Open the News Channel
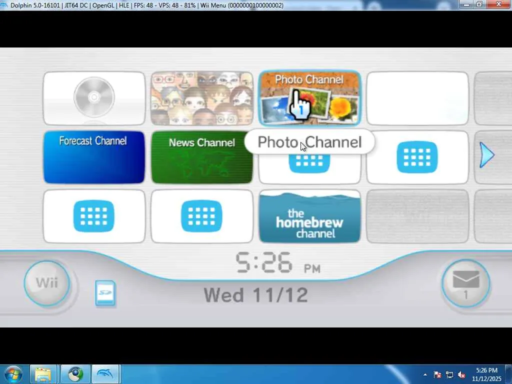Viewport: 512px width, 384px height. click(x=202, y=157)
